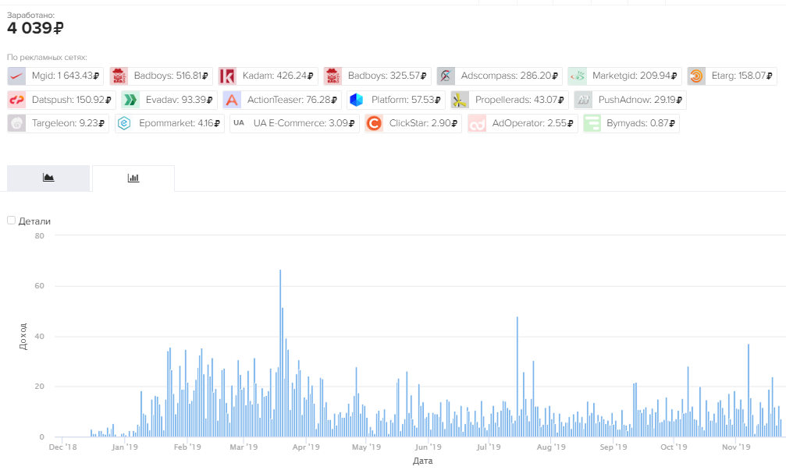Click the Kadam logo icon

click(x=228, y=76)
